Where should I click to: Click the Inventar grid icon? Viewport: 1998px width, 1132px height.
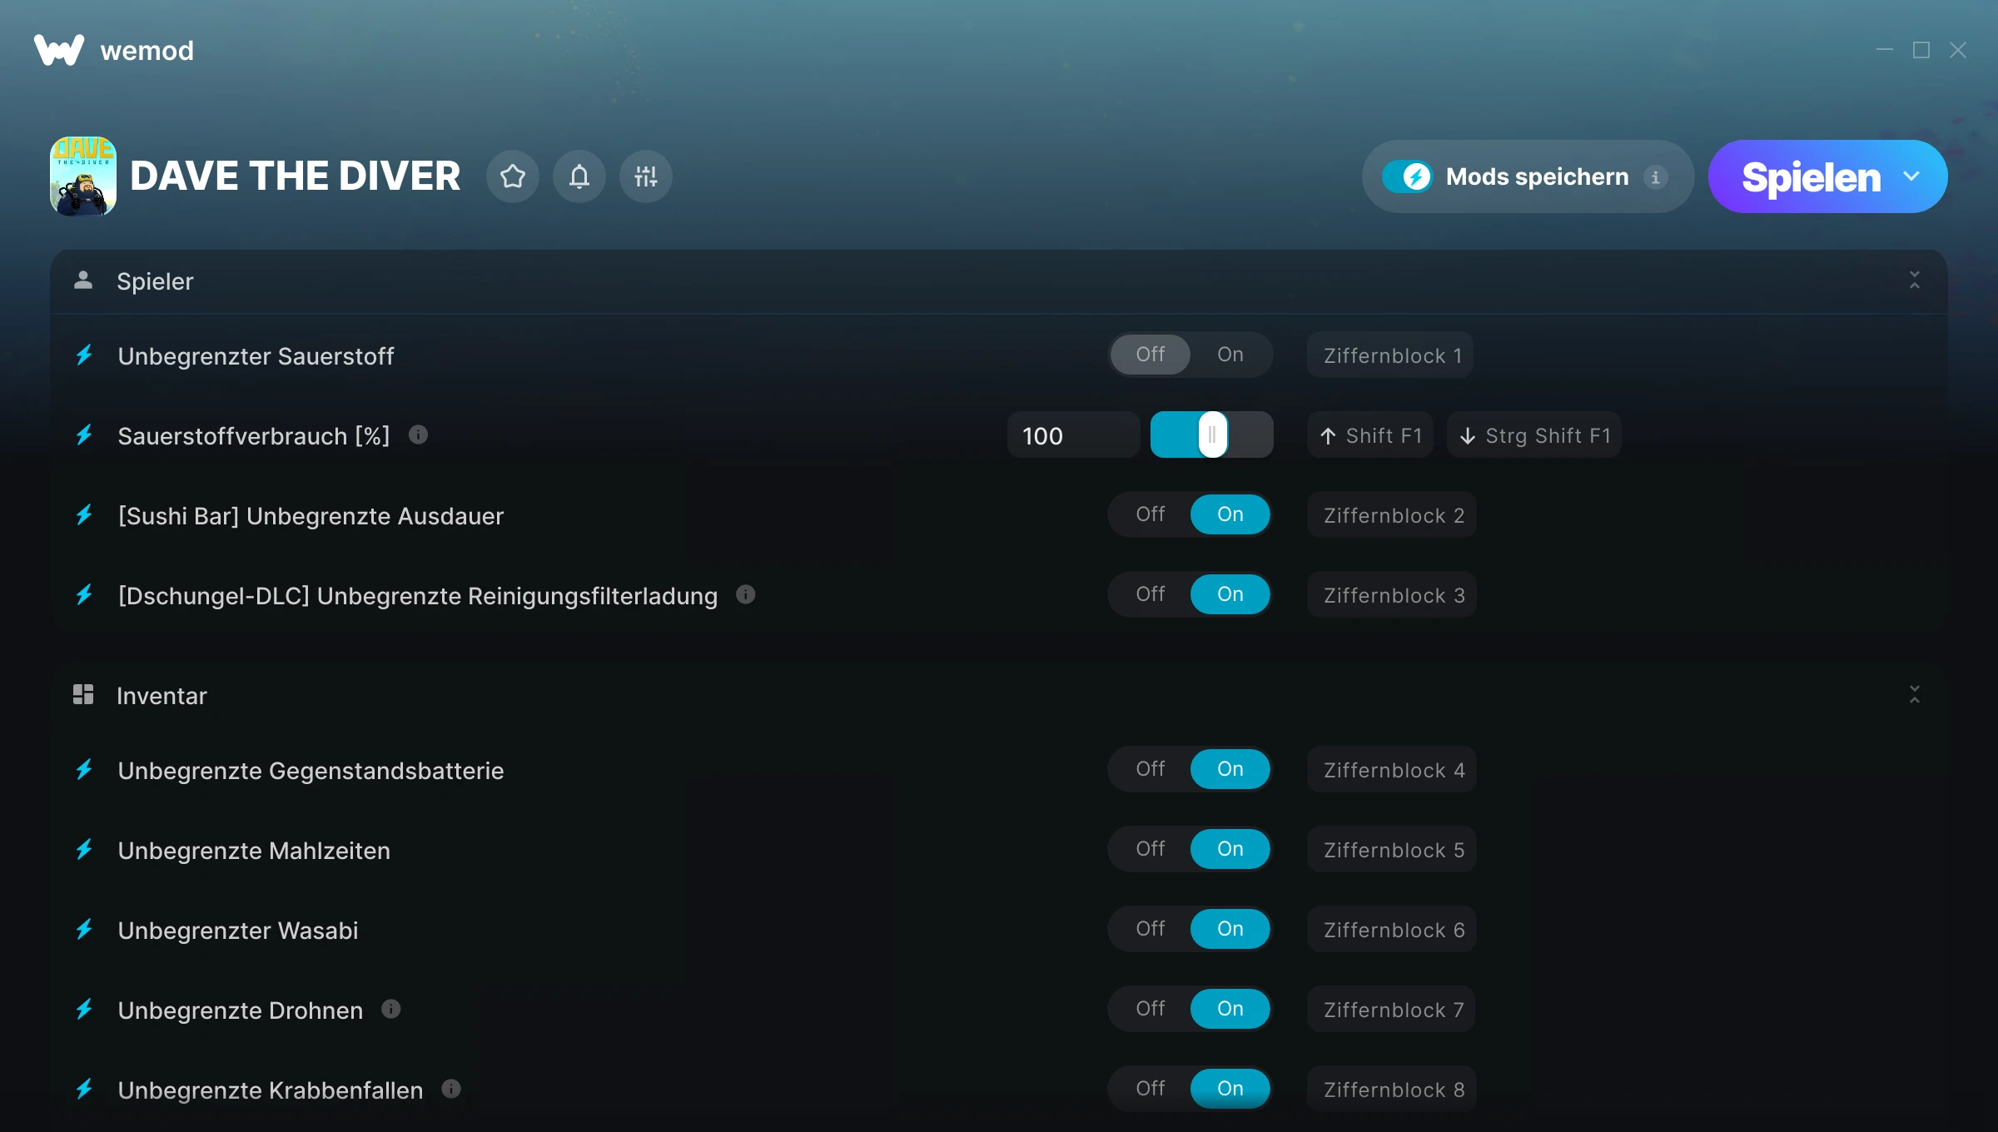(83, 695)
